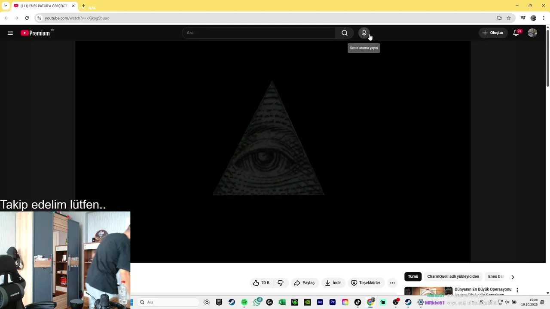550x309 pixels.
Task: Open the Chrome three-dot menu
Action: (544, 18)
